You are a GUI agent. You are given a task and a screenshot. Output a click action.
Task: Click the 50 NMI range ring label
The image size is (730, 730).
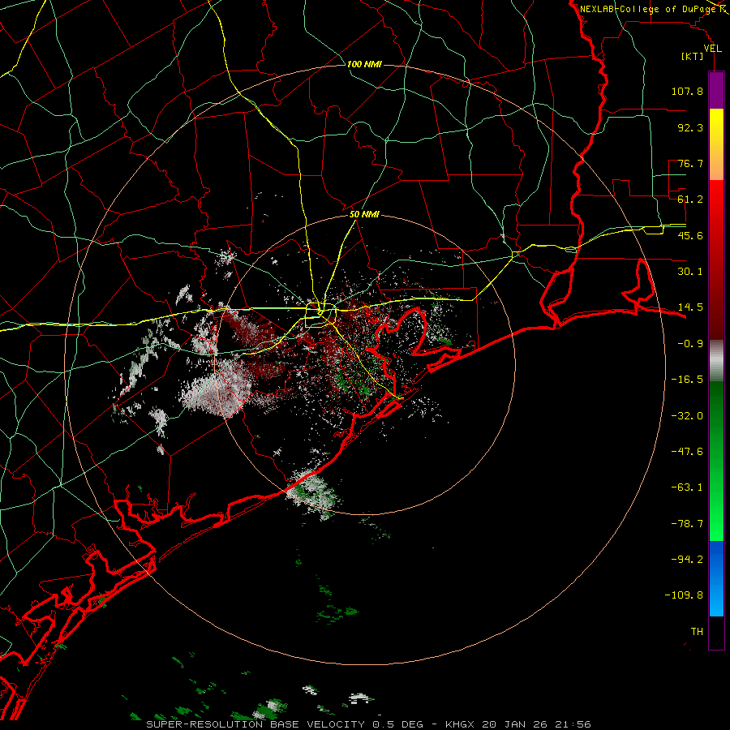click(x=364, y=215)
